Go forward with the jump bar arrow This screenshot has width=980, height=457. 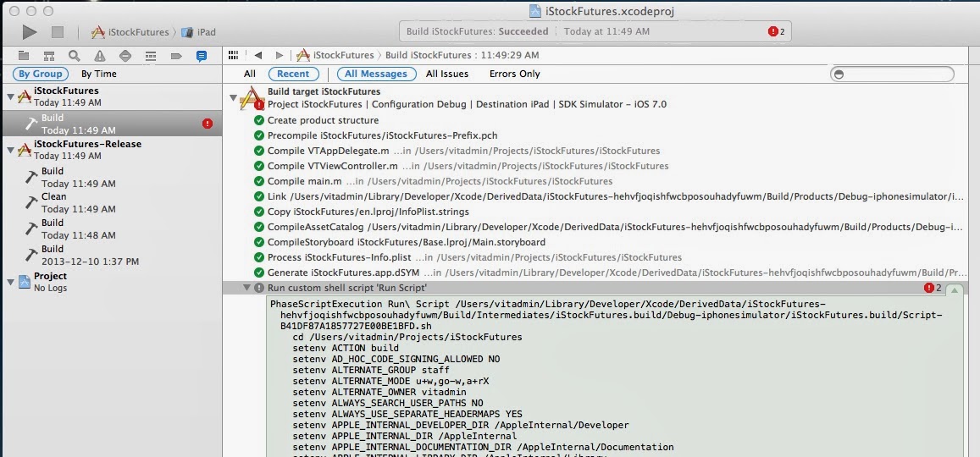coord(280,55)
